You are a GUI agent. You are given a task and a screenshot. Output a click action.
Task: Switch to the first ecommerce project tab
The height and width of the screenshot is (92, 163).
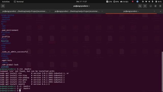point(25,11)
